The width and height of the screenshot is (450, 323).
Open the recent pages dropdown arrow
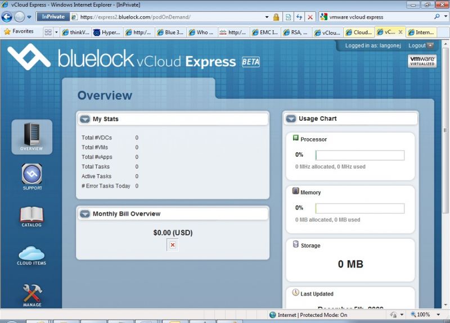click(29, 17)
